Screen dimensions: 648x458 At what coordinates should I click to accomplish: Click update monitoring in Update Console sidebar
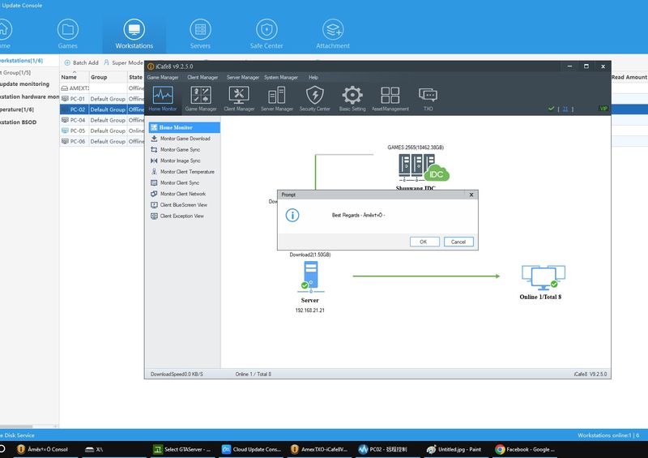coord(25,84)
